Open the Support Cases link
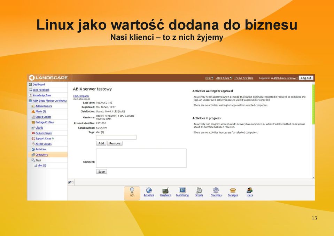The width and height of the screenshot is (334, 236). pyautogui.click(x=44, y=139)
